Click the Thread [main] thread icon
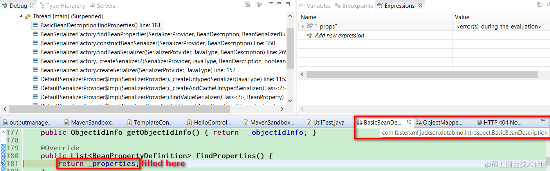The image size is (550, 171). [x=28, y=17]
